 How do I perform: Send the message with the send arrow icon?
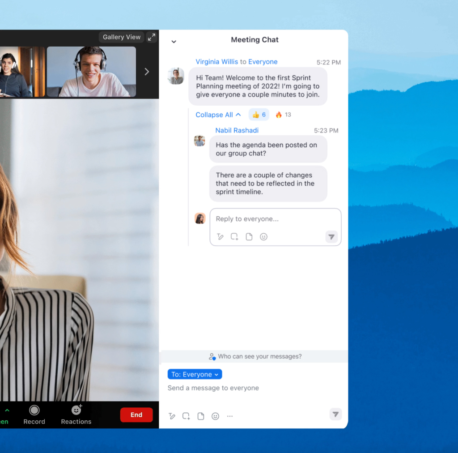335,414
